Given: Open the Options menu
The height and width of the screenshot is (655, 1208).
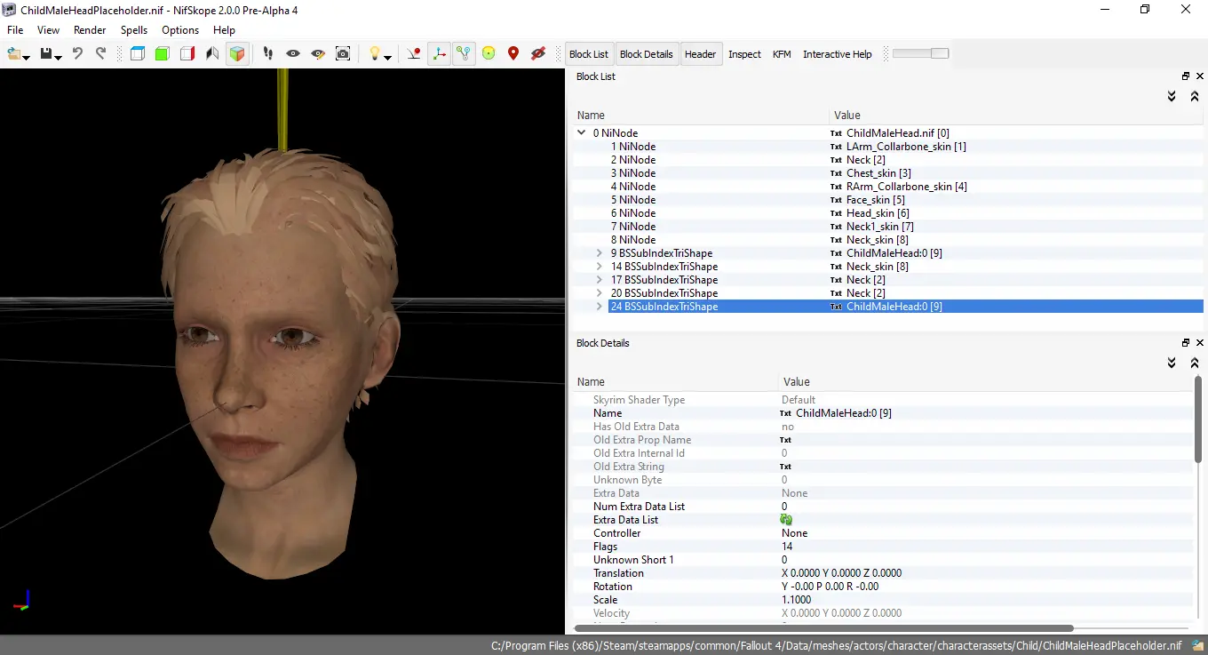Looking at the screenshot, I should point(180,29).
